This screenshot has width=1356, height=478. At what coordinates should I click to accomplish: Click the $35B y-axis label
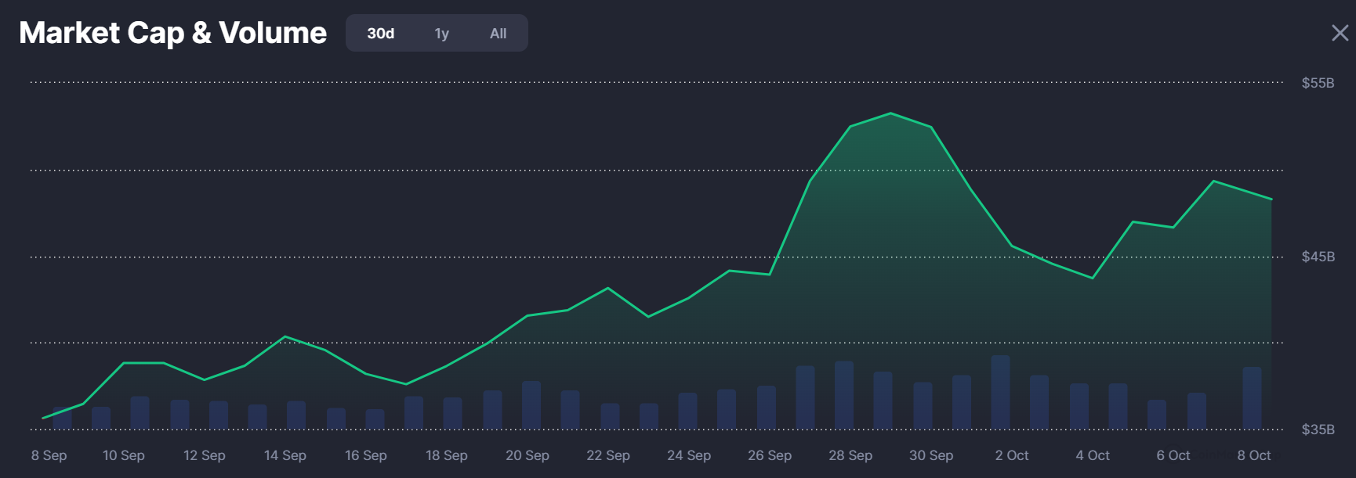[1318, 429]
